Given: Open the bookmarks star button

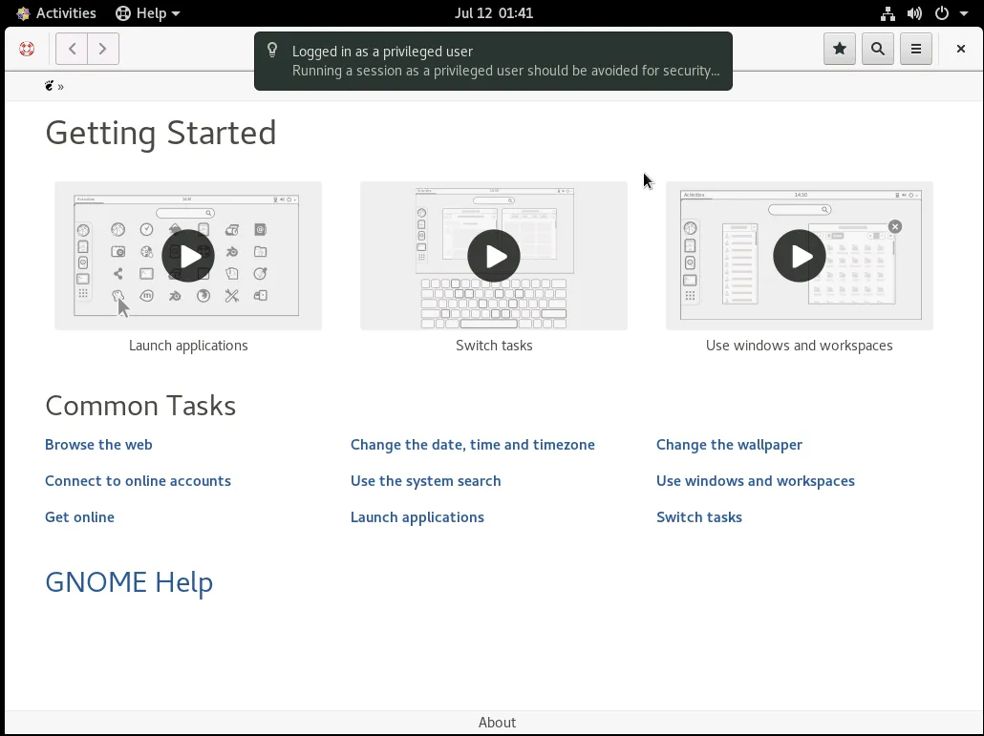Looking at the screenshot, I should click(x=840, y=49).
